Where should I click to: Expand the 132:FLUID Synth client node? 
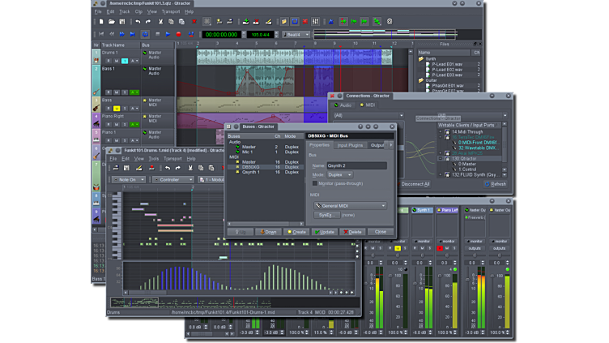click(x=441, y=175)
